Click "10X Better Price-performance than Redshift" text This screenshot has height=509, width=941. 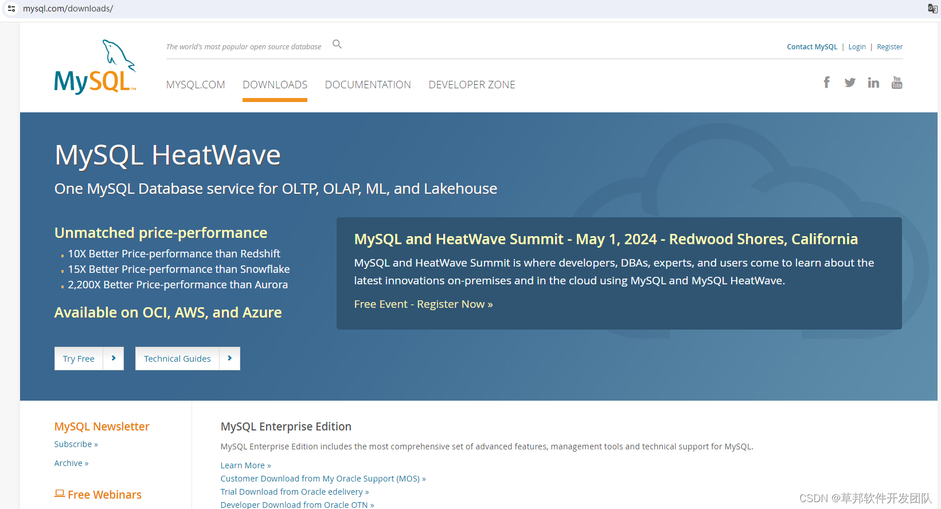[174, 253]
